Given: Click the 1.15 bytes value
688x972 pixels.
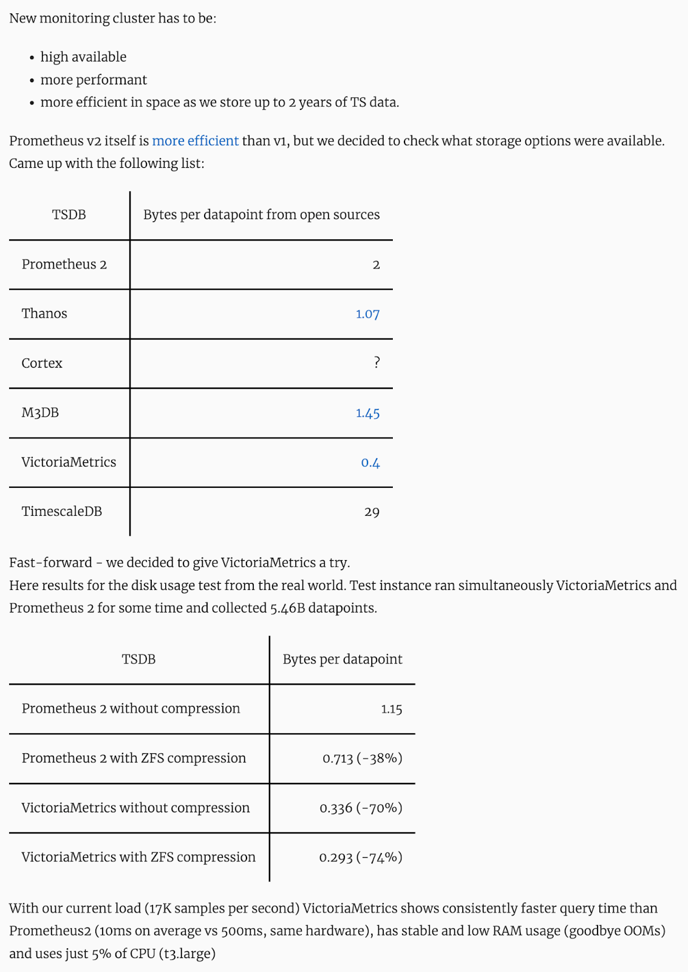Looking at the screenshot, I should click(391, 709).
